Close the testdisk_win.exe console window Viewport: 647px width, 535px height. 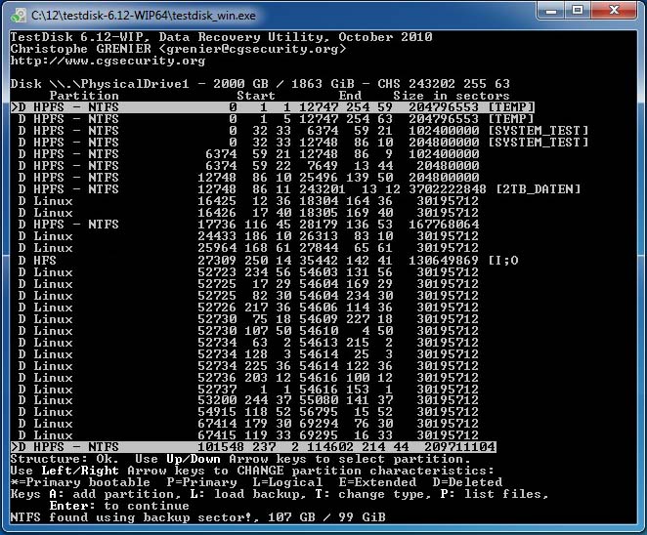pos(614,11)
